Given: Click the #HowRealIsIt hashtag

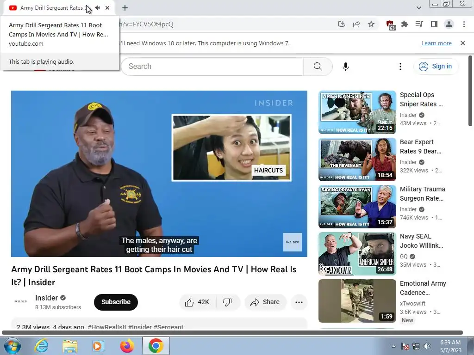Looking at the screenshot, I should click(107, 327).
